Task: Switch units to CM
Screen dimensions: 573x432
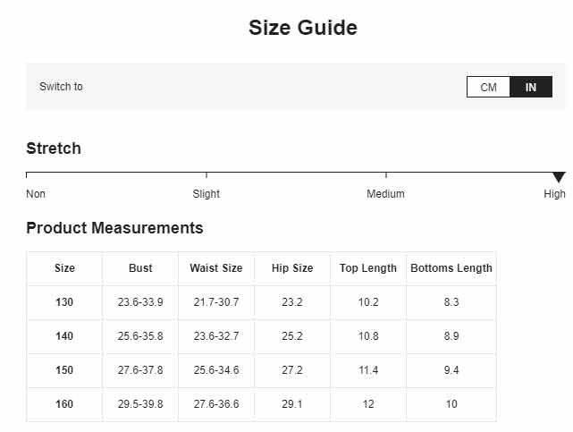Action: pyautogui.click(x=488, y=87)
